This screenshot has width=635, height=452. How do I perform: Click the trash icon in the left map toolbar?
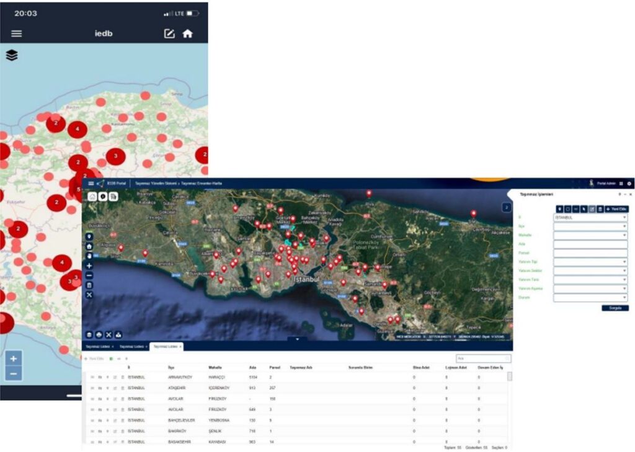(89, 285)
